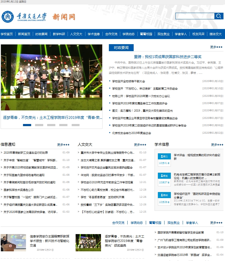The height and width of the screenshot is (261, 225).
Task: Open article 信息学院举办王国锋兼职教授学术报告
Action: tap(50, 241)
